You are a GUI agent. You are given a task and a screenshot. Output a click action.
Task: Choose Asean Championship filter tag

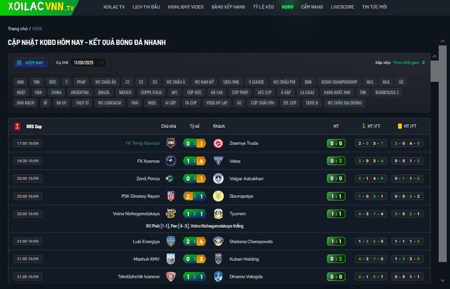point(339,82)
